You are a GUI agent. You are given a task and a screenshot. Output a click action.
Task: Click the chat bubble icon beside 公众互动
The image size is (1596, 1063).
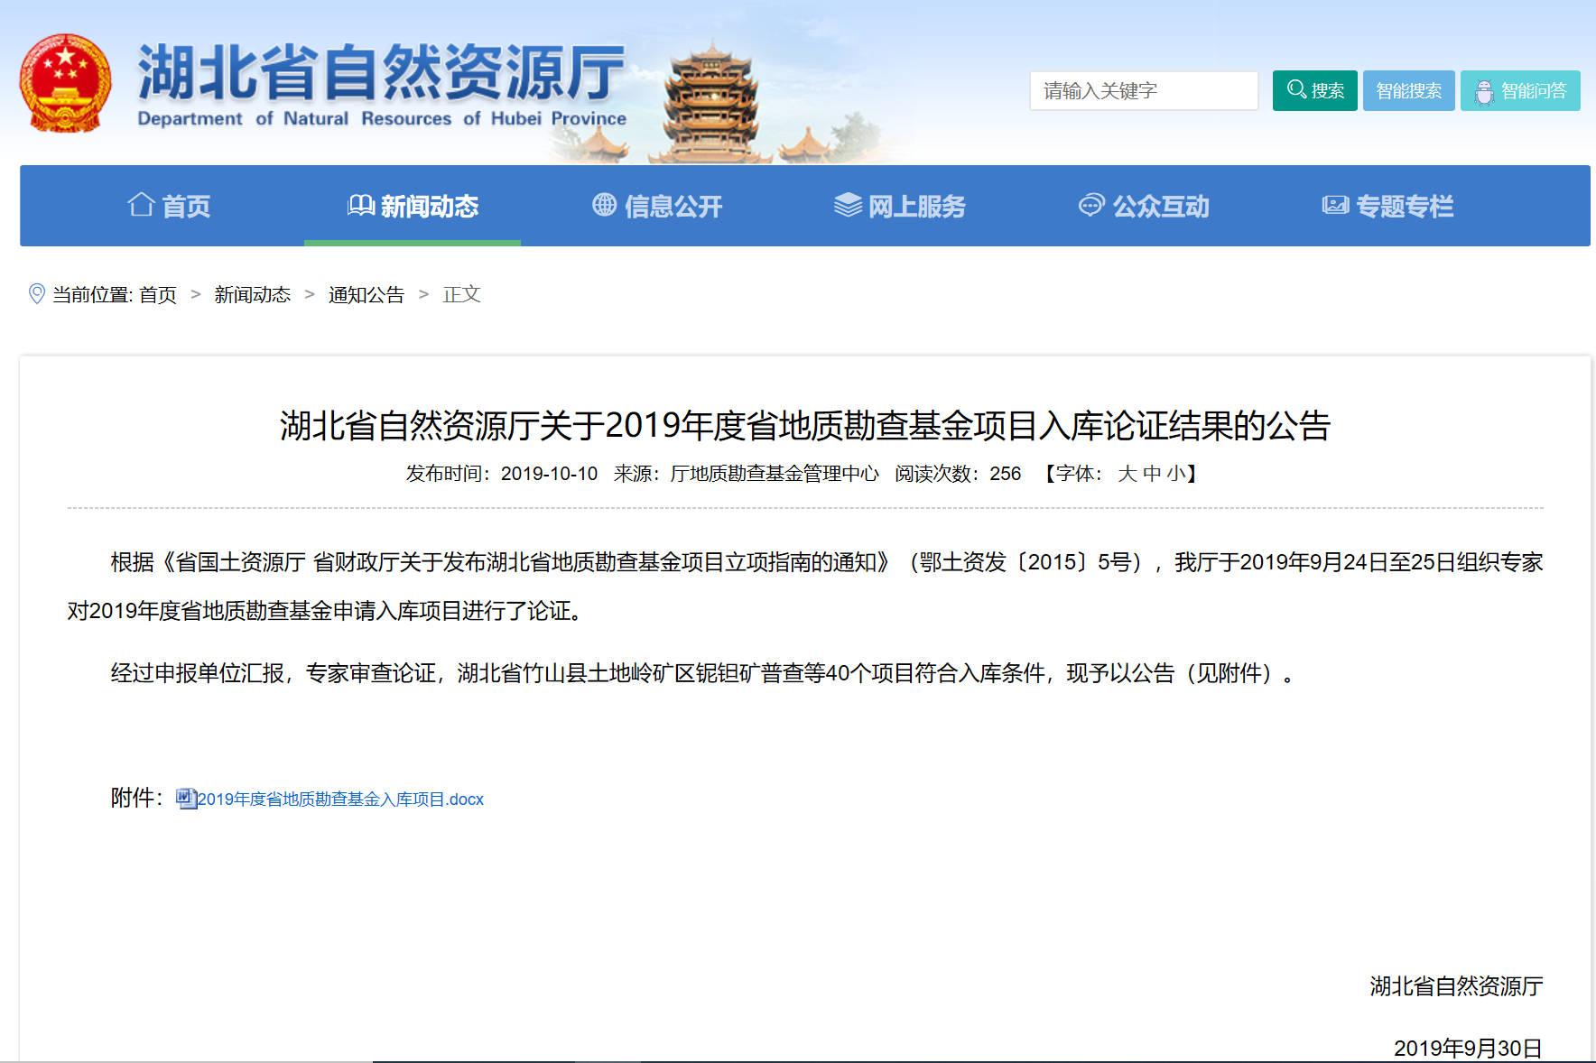[1091, 205]
